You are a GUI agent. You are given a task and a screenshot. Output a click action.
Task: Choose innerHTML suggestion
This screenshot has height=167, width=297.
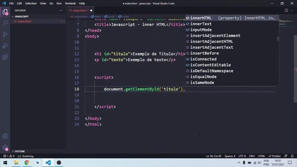point(232,18)
